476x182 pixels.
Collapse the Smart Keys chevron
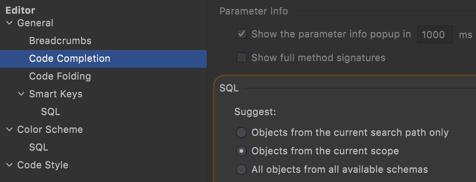click(x=21, y=94)
